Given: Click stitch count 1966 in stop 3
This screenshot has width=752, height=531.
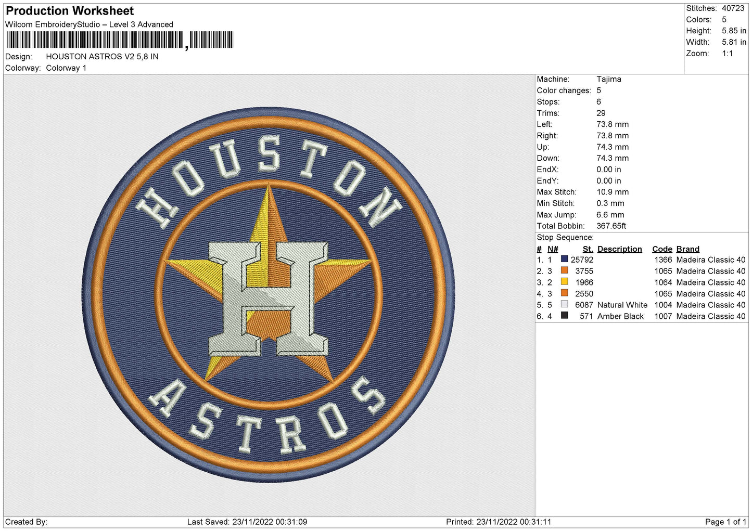Looking at the screenshot, I should pyautogui.click(x=584, y=282).
